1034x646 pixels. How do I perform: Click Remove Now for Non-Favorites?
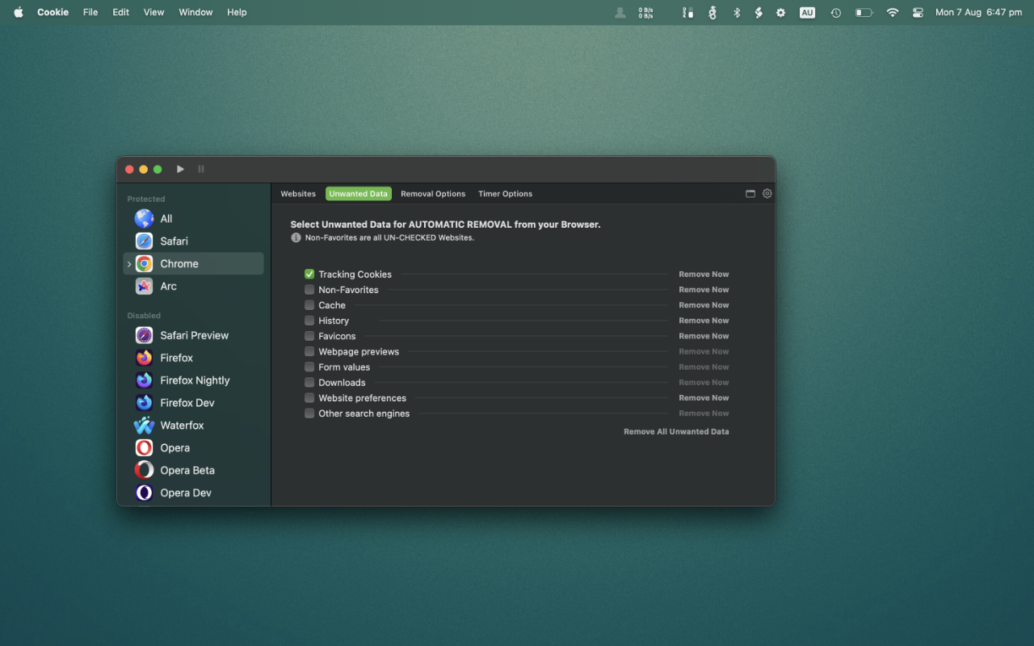pyautogui.click(x=704, y=290)
